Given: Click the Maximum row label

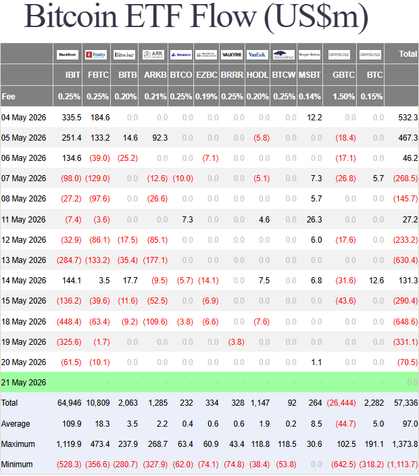Looking at the screenshot, I should 18,444.
